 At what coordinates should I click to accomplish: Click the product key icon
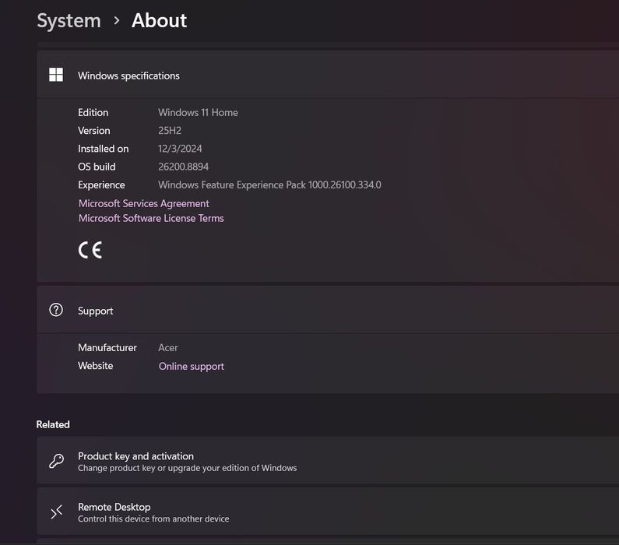pyautogui.click(x=57, y=461)
